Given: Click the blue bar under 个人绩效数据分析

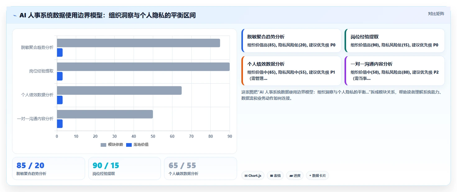Looking at the screenshot, I should tap(60, 100).
